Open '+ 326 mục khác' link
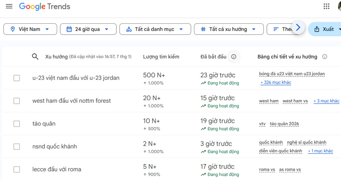Screen dimensions: 341x180 pos(276,82)
